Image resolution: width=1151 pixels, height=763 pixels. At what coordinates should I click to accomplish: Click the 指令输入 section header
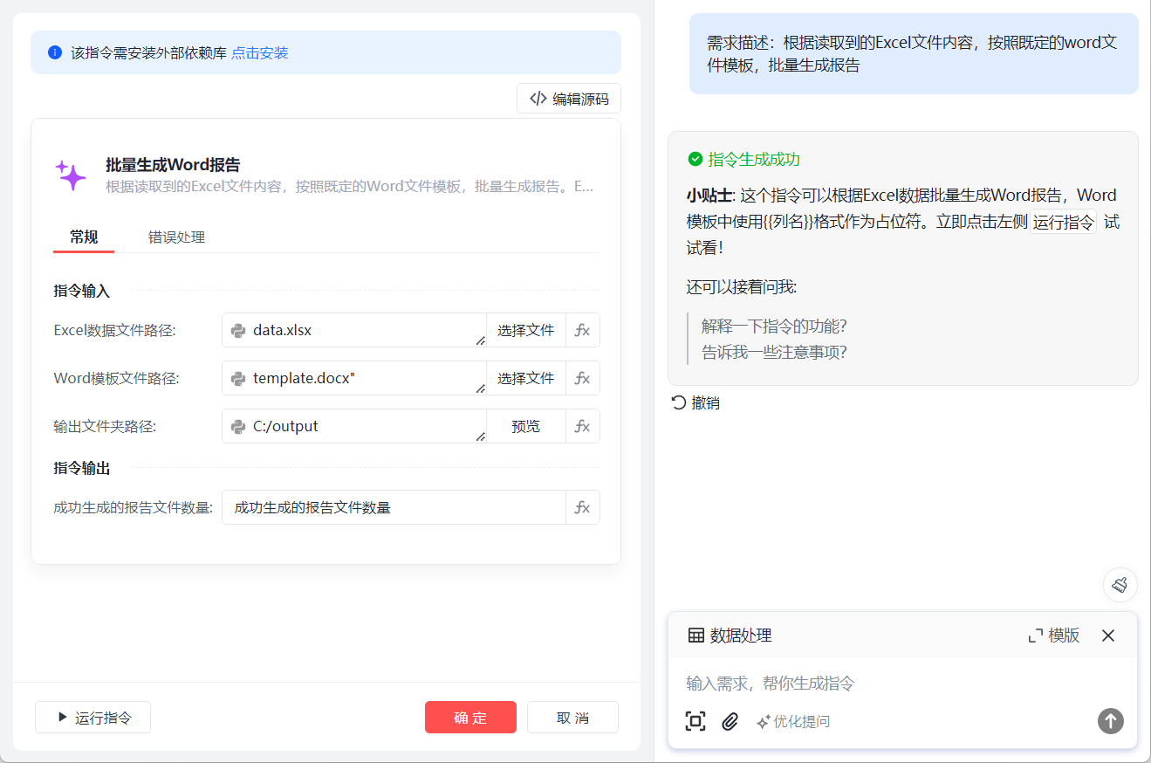click(81, 291)
